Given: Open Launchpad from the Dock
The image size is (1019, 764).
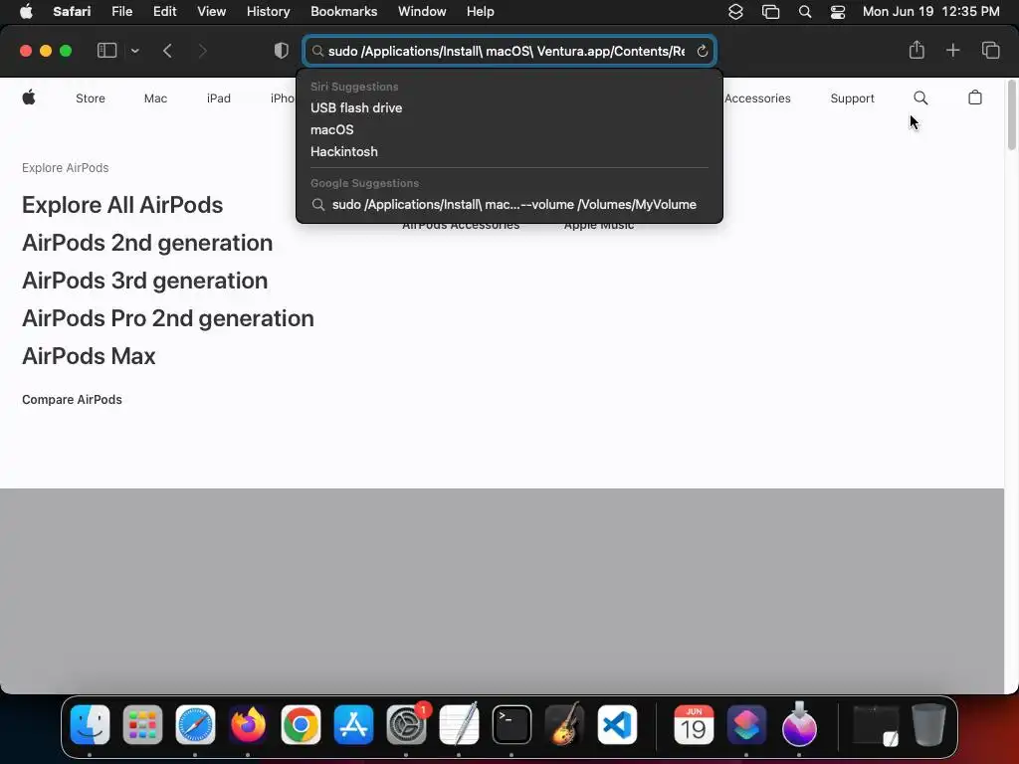Looking at the screenshot, I should point(142,724).
